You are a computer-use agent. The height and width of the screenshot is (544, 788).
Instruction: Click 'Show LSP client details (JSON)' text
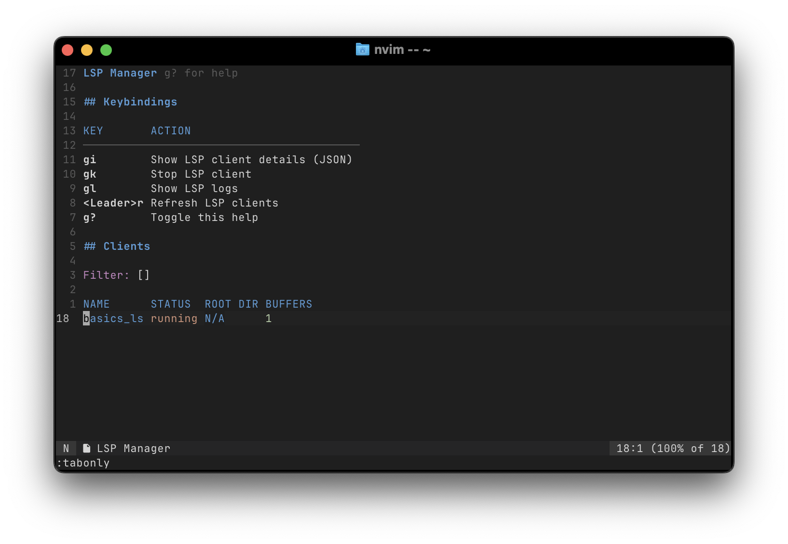(252, 159)
